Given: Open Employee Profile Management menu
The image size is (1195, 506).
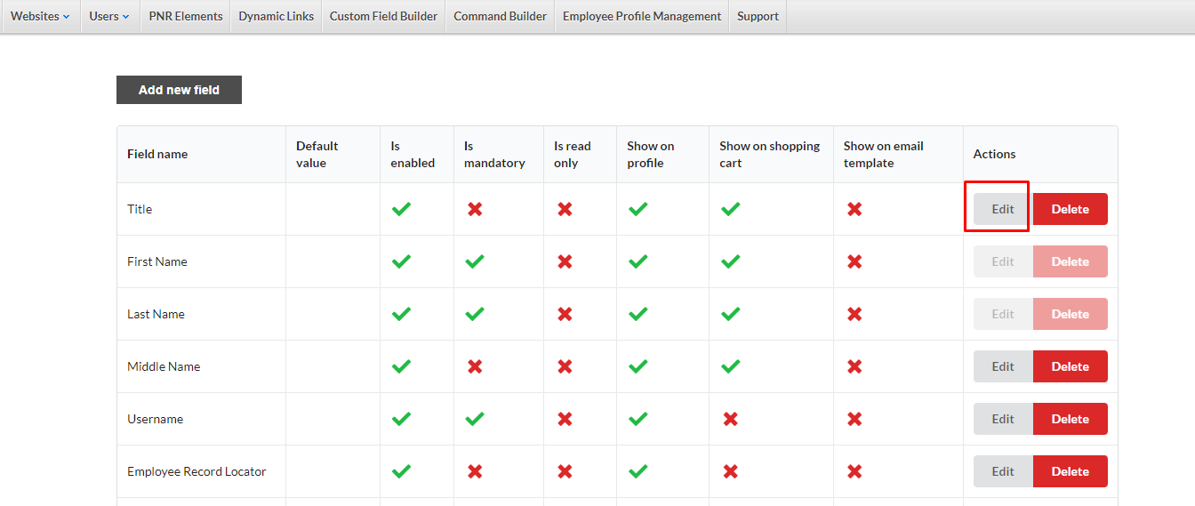Looking at the screenshot, I should 642,16.
